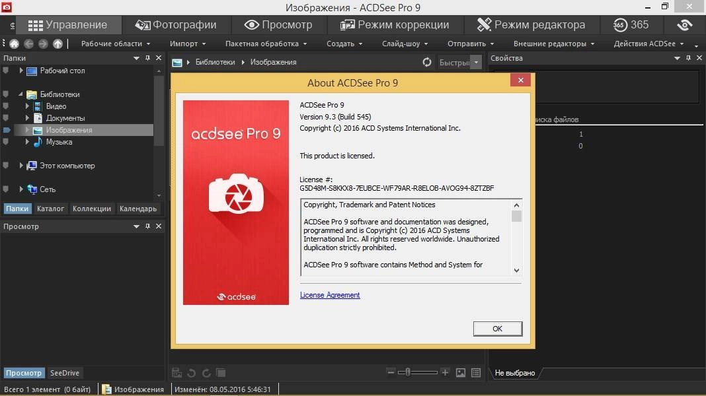The width and height of the screenshot is (706, 396).
Task: Toggle Easy-Select for Музыка
Action: 5,142
